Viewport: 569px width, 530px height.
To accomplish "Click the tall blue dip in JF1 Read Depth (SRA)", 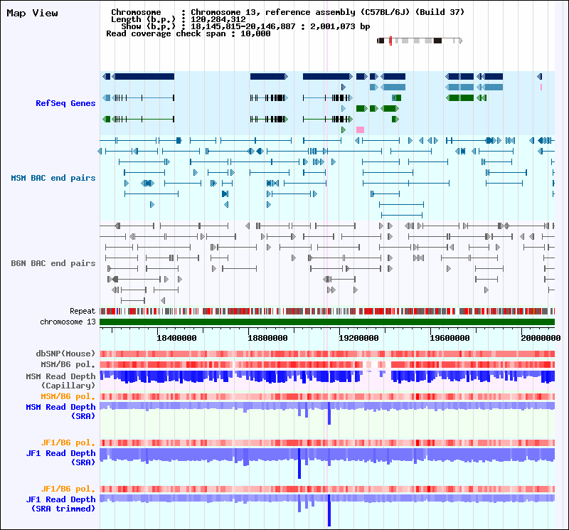I will coord(299,463).
